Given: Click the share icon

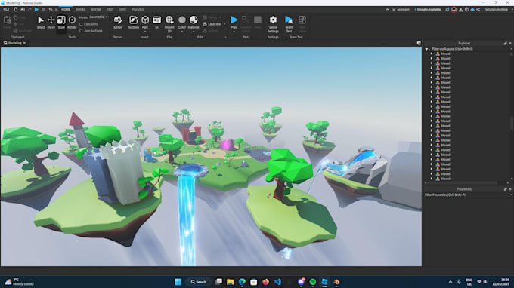Looking at the screenshot, I should pos(478,10).
